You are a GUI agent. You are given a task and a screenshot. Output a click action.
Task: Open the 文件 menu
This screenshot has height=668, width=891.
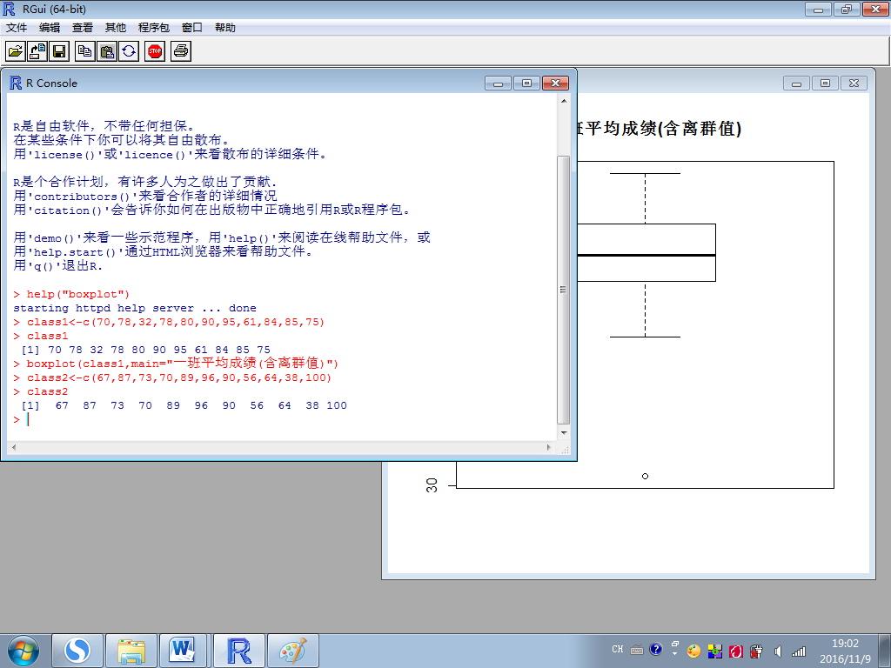[17, 27]
